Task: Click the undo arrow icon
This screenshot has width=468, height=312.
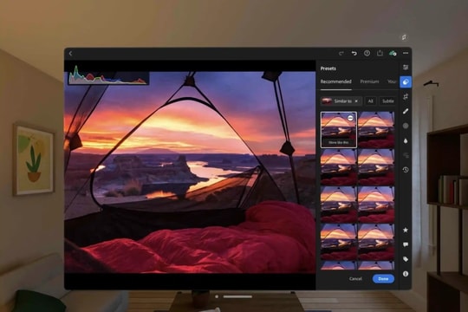Action: [x=354, y=53]
